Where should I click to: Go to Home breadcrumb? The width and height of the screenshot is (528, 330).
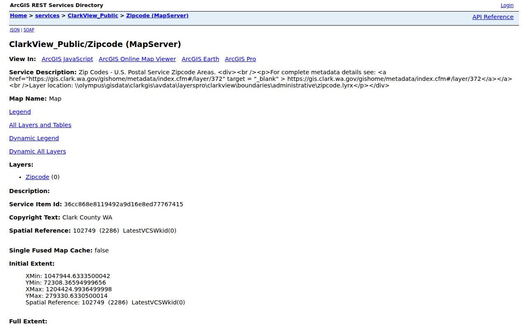point(18,16)
